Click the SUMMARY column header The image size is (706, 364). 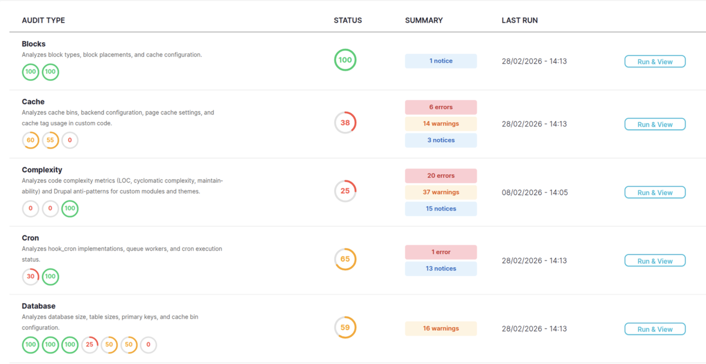424,20
